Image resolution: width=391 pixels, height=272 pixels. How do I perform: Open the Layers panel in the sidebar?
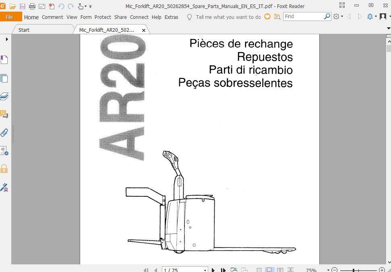click(x=5, y=96)
